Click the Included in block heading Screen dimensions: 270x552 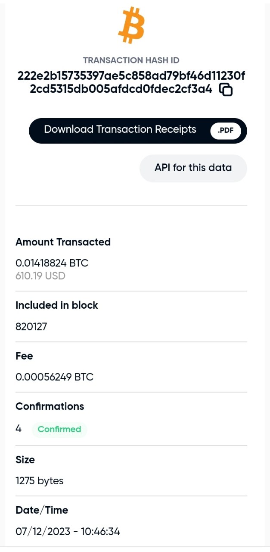(57, 305)
